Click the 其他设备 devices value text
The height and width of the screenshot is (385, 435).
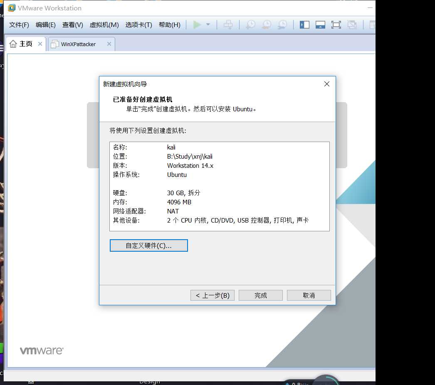point(238,220)
